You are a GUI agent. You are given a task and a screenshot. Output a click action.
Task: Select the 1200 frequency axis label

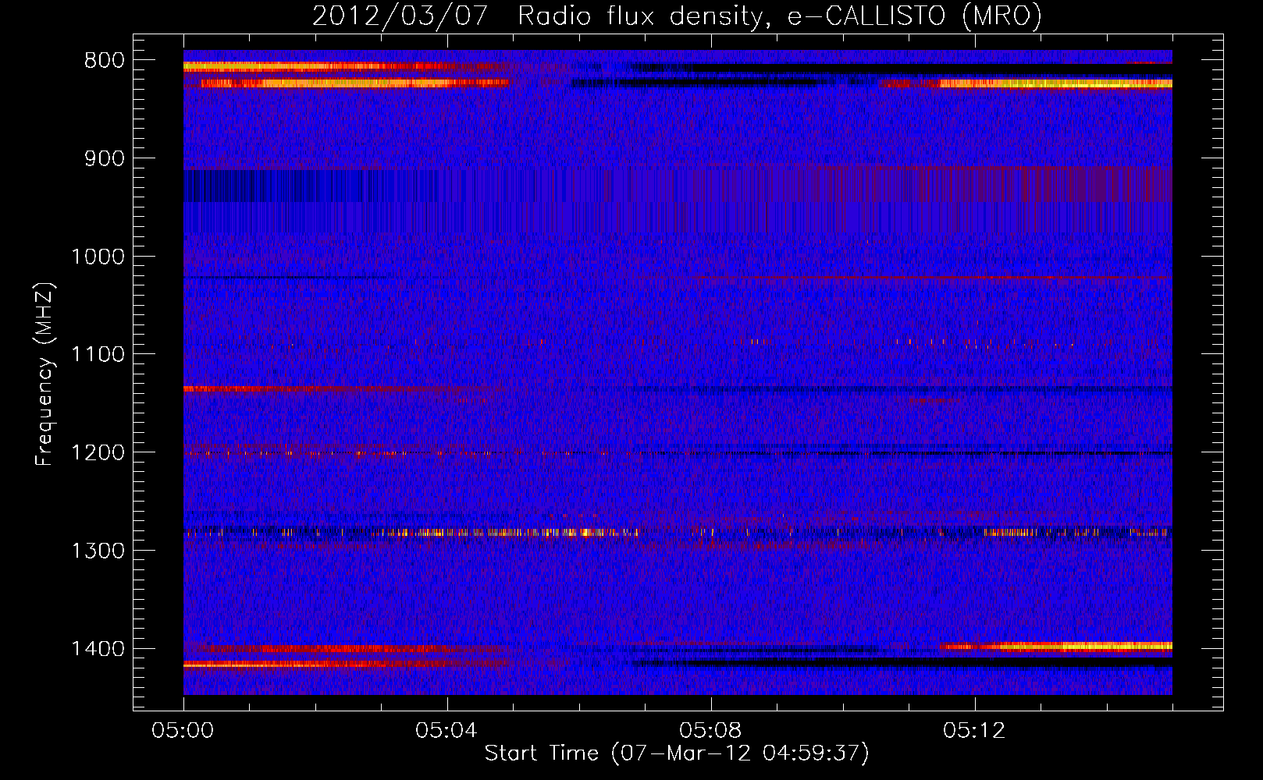tap(98, 453)
